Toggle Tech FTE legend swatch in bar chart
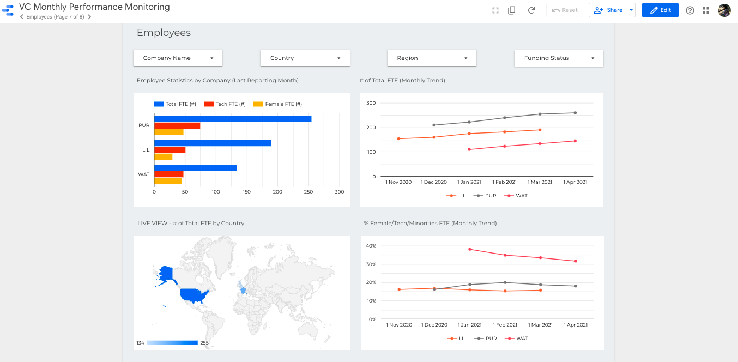The height and width of the screenshot is (362, 738). pyautogui.click(x=208, y=104)
